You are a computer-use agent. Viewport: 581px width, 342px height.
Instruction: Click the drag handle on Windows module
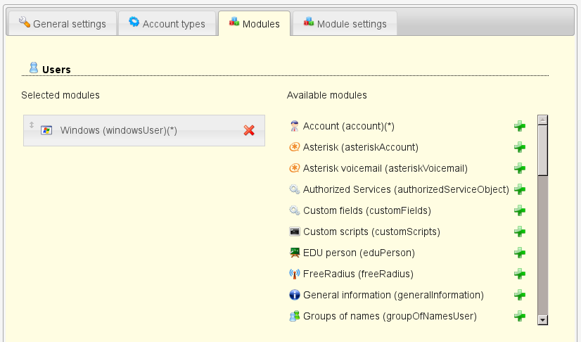coord(31,125)
